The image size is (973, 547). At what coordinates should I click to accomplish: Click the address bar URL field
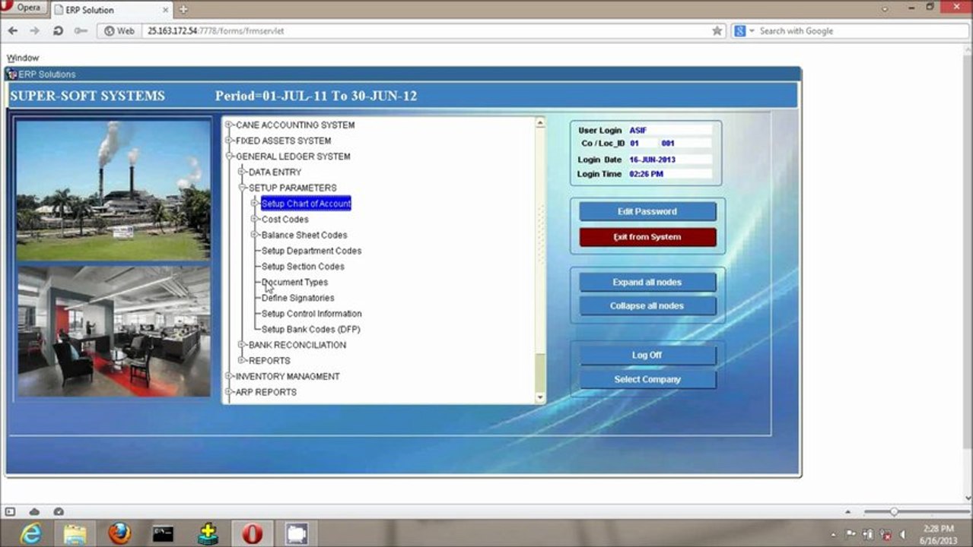pyautogui.click(x=426, y=31)
